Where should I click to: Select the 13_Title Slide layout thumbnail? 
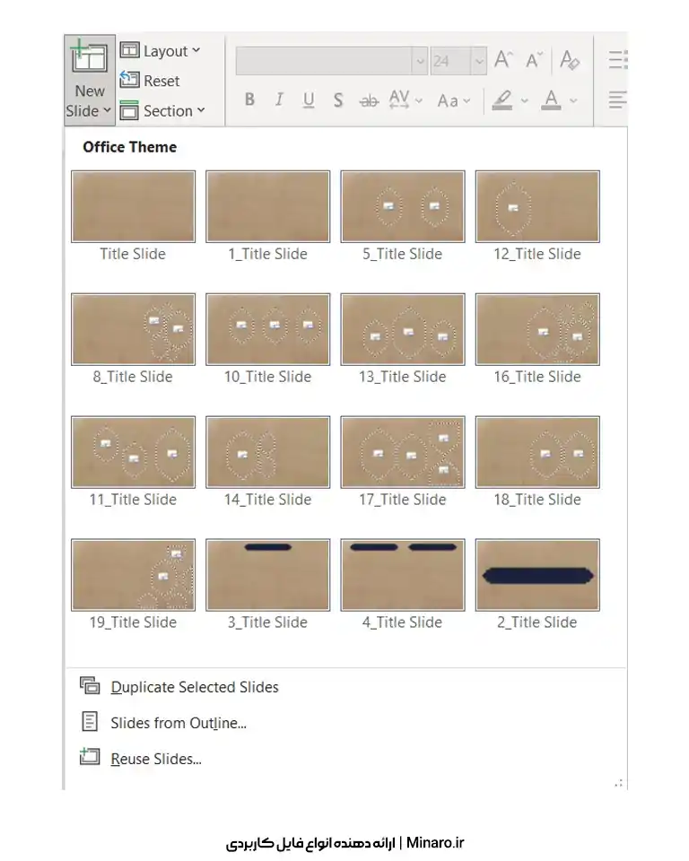pos(403,329)
